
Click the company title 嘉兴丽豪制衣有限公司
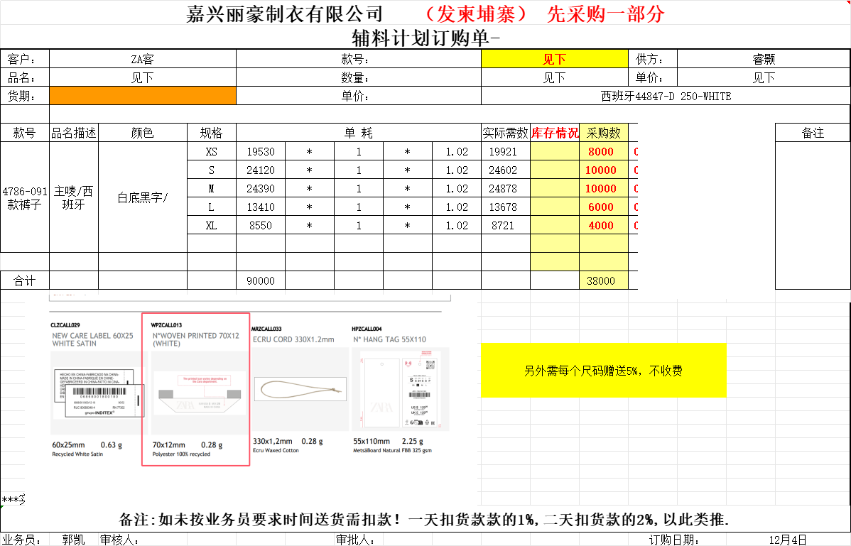[x=284, y=13]
